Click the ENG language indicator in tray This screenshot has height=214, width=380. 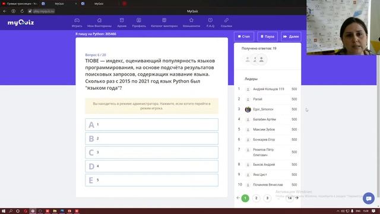[x=358, y=211]
